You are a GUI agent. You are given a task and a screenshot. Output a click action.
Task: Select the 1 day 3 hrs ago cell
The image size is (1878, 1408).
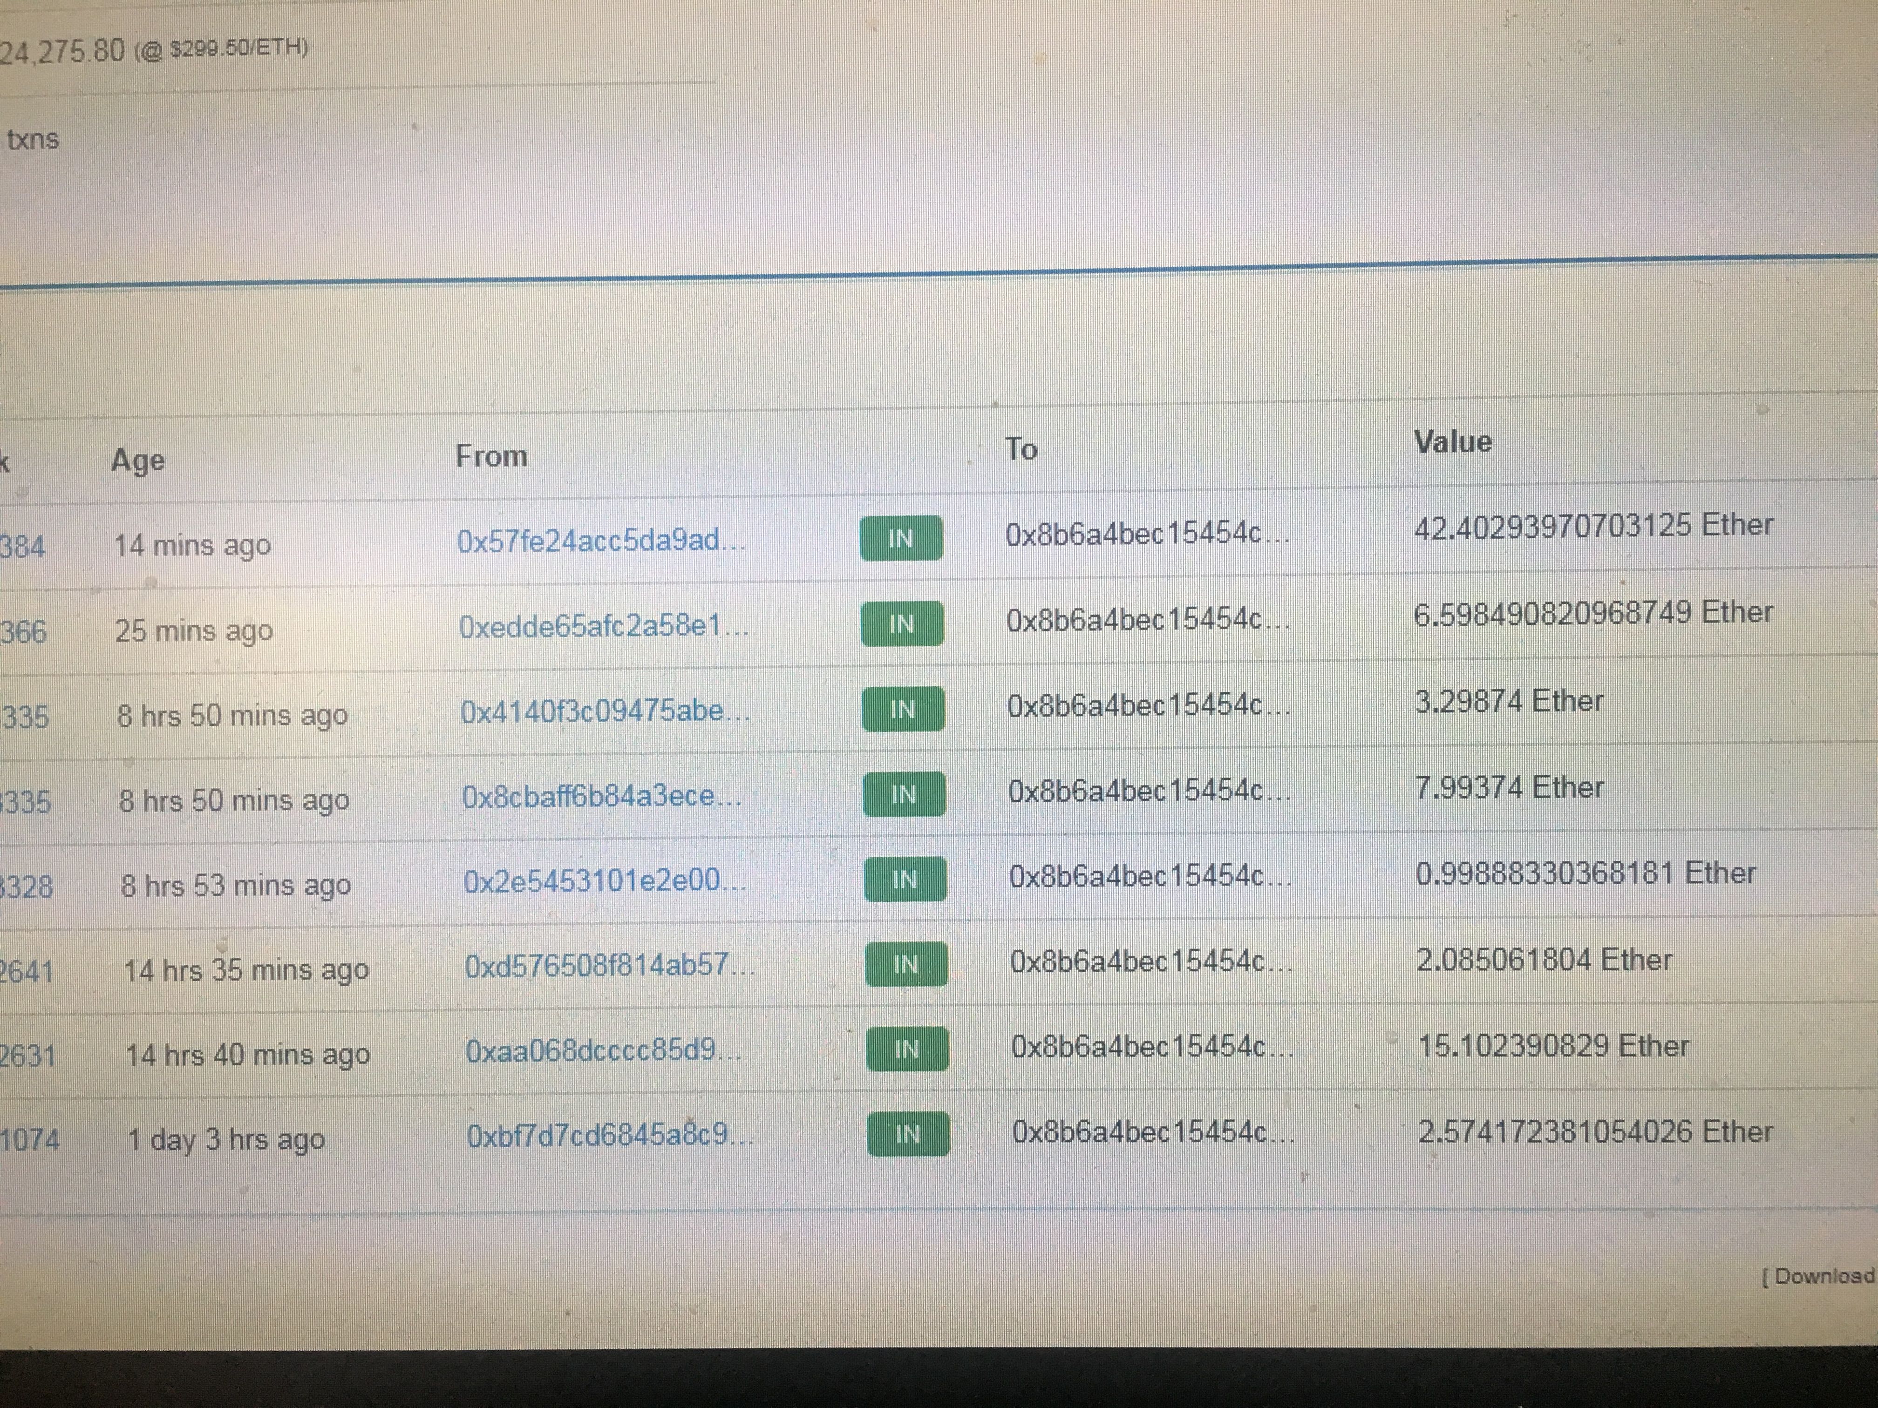[x=226, y=1139]
